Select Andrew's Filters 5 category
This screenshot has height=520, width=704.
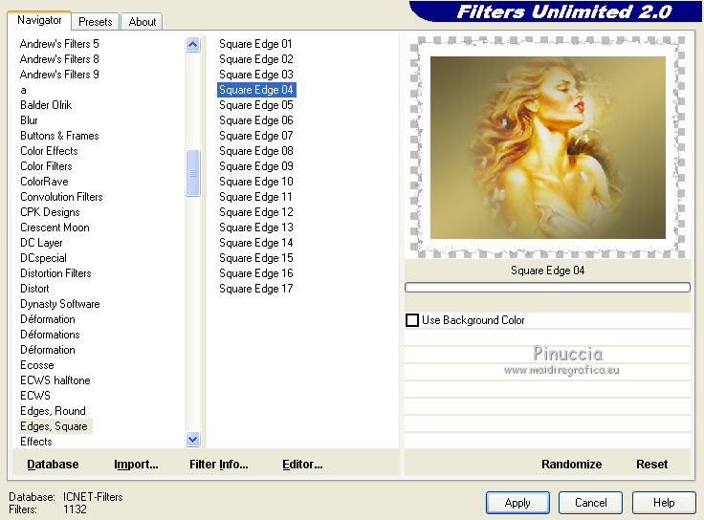click(59, 44)
